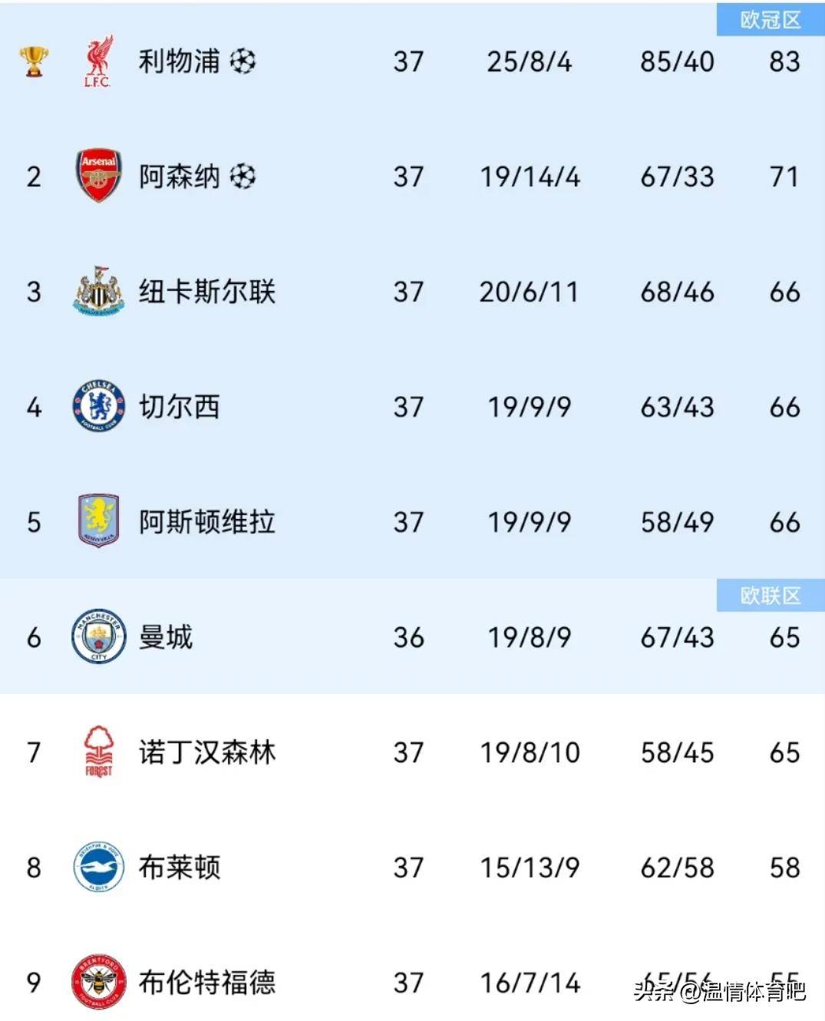Click 曼城 points value 65
The width and height of the screenshot is (825, 1021).
pyautogui.click(x=784, y=637)
